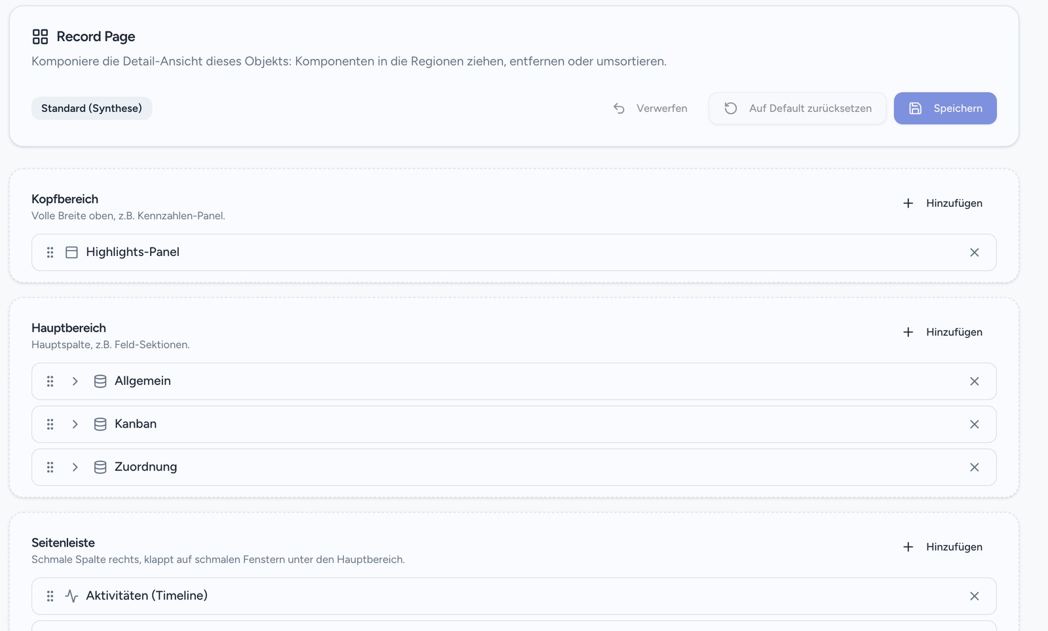The image size is (1048, 631).
Task: Grab the drag handle of Allgemein row
Action: pos(50,382)
